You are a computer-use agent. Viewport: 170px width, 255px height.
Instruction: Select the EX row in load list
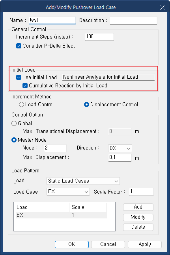(x=61, y=215)
